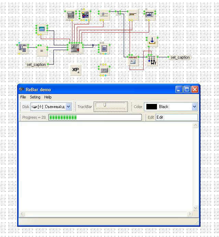Click into the Edit text field

[x=176, y=117]
